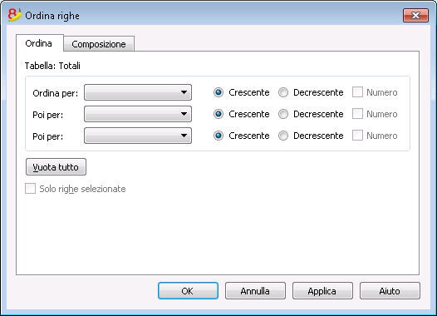Image resolution: width=437 pixels, height=316 pixels.
Task: Close the Ordina righe dialog
Action: pos(415,15)
